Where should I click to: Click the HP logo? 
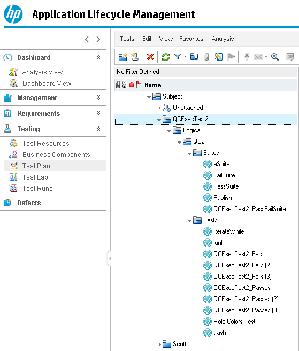[13, 14]
